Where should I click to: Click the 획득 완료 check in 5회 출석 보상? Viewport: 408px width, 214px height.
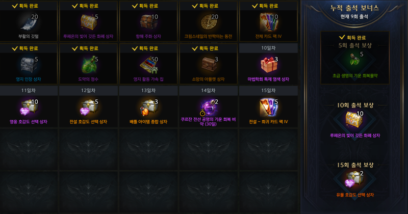[x=352, y=37]
